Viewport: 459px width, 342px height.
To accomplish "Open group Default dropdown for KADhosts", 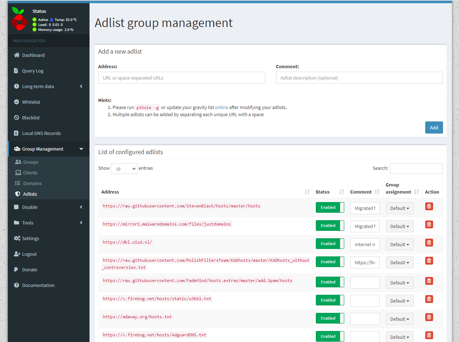I will click(x=400, y=263).
